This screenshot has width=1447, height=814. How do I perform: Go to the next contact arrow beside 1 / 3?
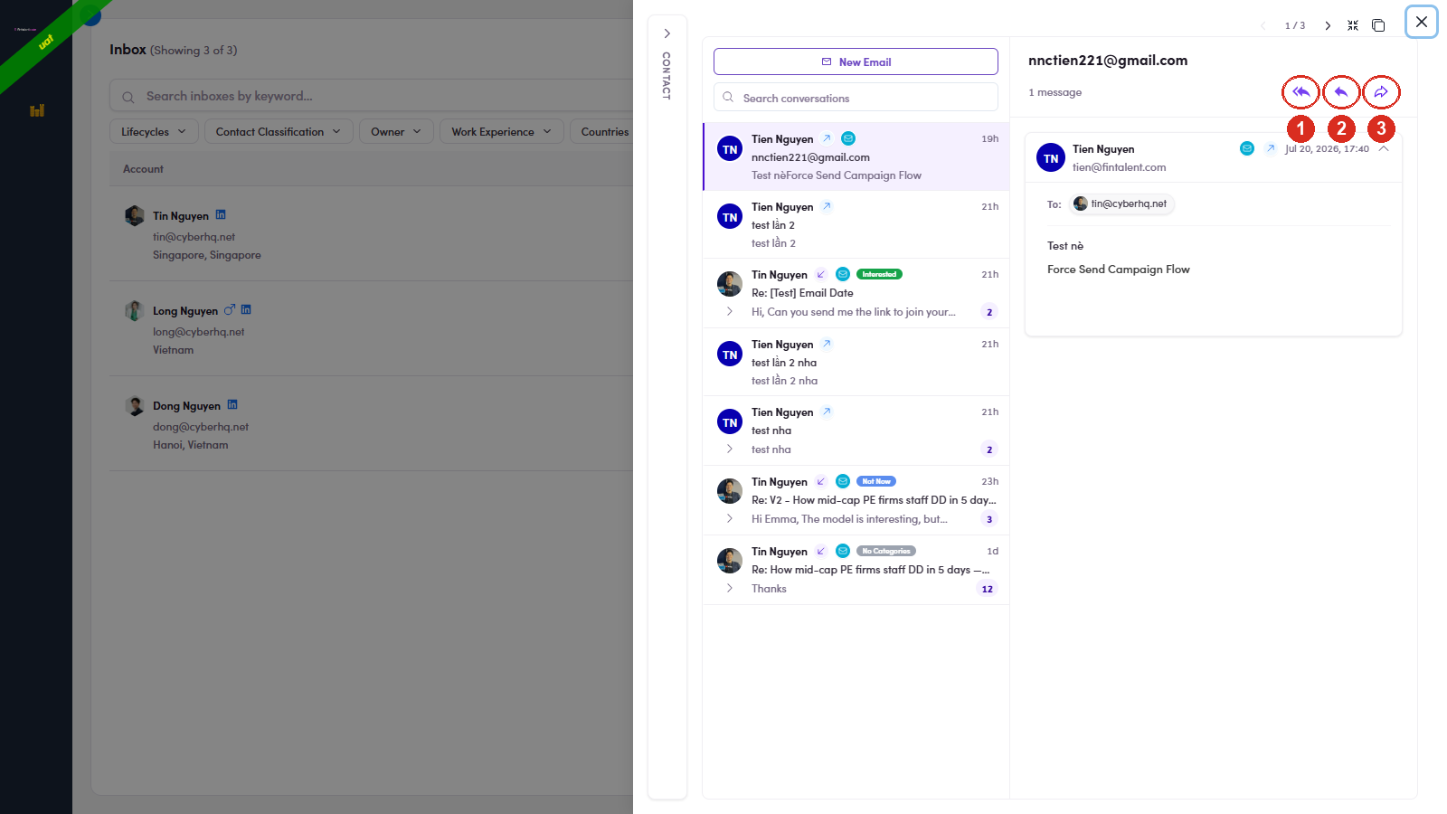point(1328,25)
